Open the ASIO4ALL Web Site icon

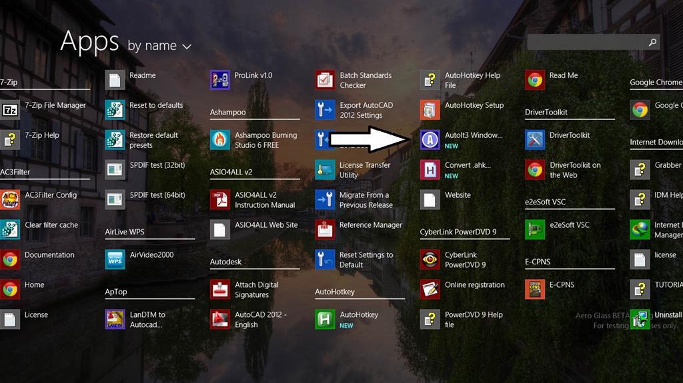pos(220,230)
